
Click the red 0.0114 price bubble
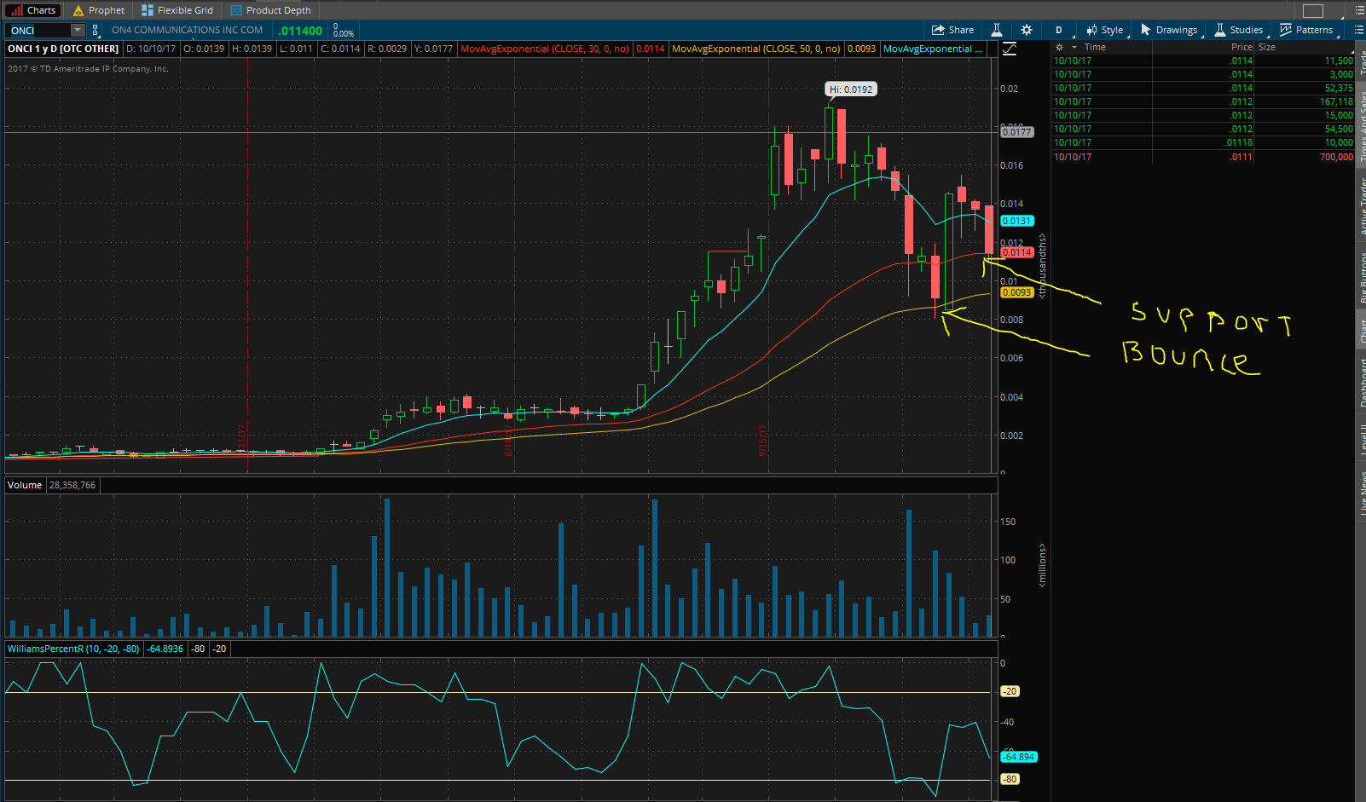tap(1016, 252)
